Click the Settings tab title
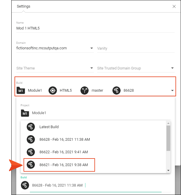This screenshot has width=181, height=195. click(x=24, y=6)
